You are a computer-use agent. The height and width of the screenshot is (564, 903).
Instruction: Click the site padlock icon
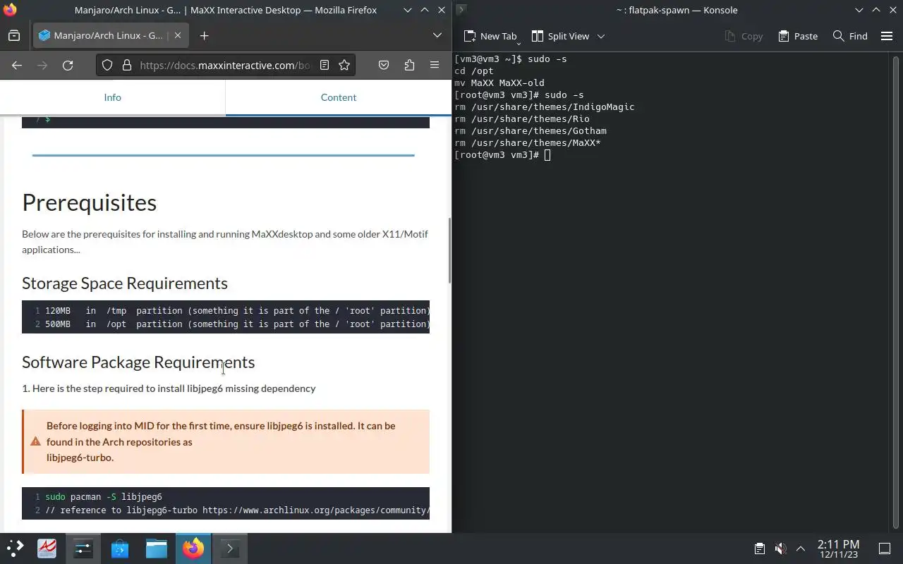(x=127, y=65)
